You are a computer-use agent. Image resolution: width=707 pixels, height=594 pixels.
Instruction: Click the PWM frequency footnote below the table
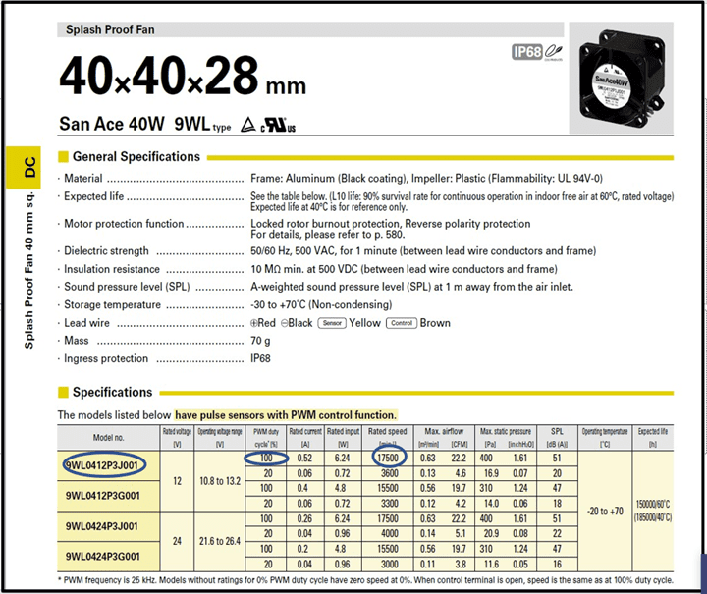coord(365,580)
